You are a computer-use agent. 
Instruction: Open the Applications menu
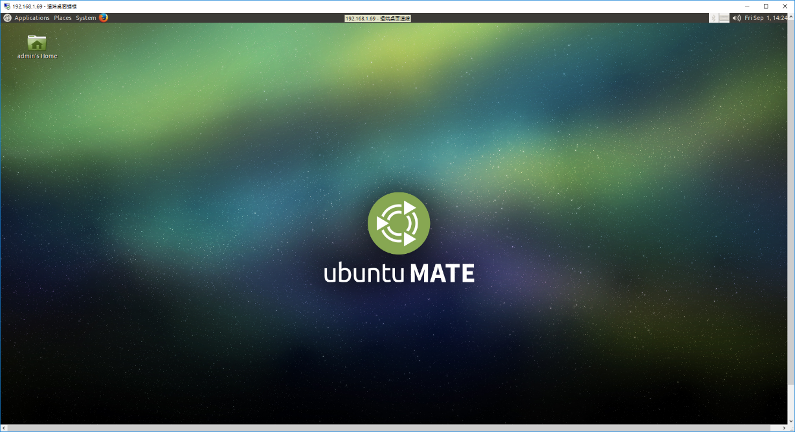pyautogui.click(x=32, y=18)
